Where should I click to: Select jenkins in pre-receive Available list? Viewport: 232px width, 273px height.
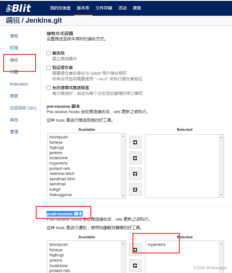point(56,153)
